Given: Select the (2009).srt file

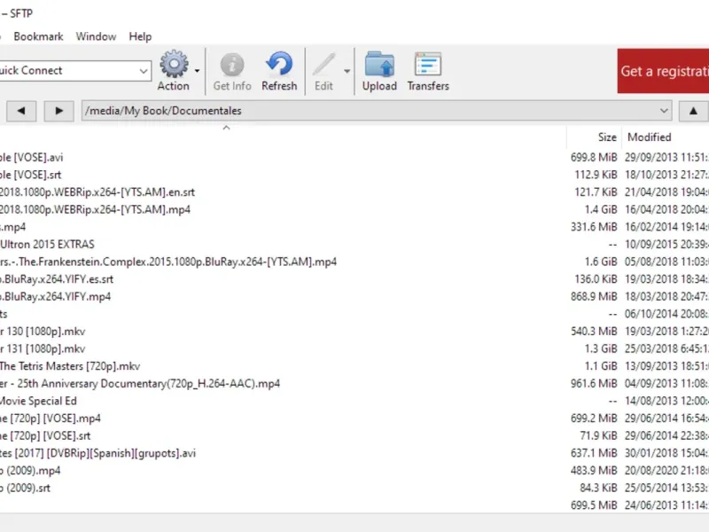Looking at the screenshot, I should 26,489.
